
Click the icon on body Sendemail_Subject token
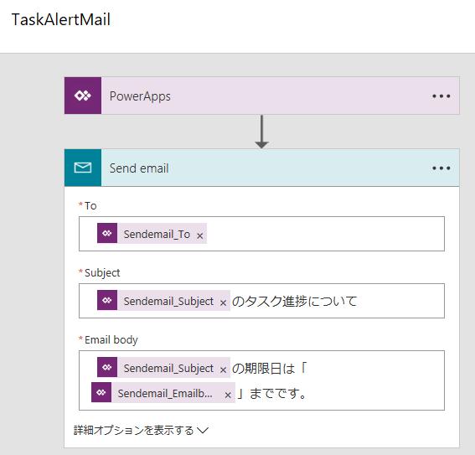point(107,368)
